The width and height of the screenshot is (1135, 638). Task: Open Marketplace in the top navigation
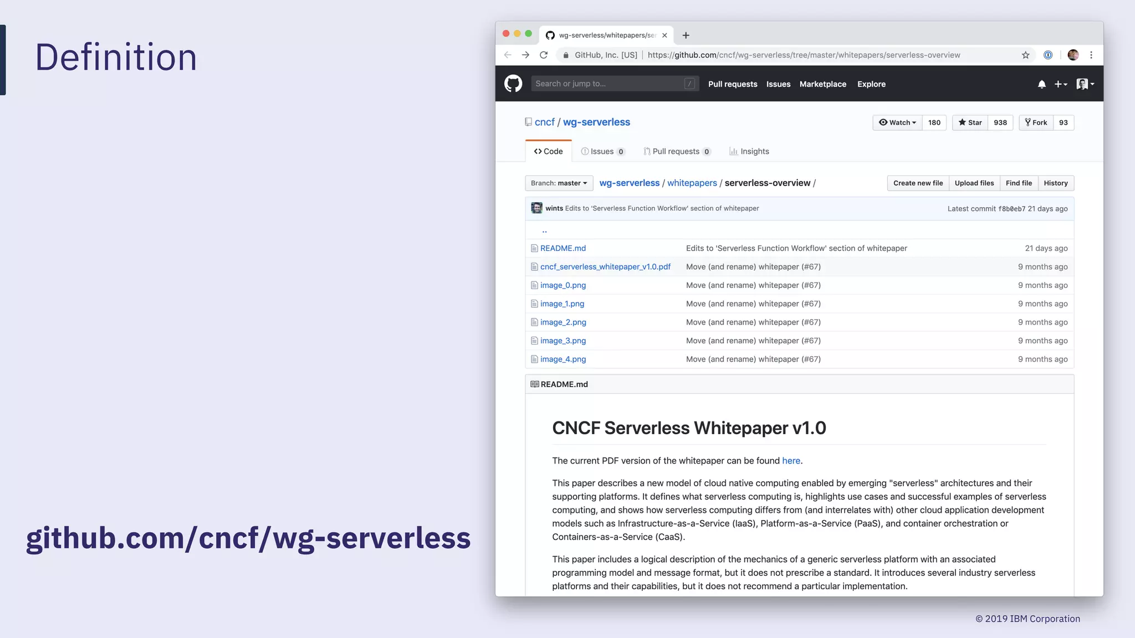click(822, 84)
